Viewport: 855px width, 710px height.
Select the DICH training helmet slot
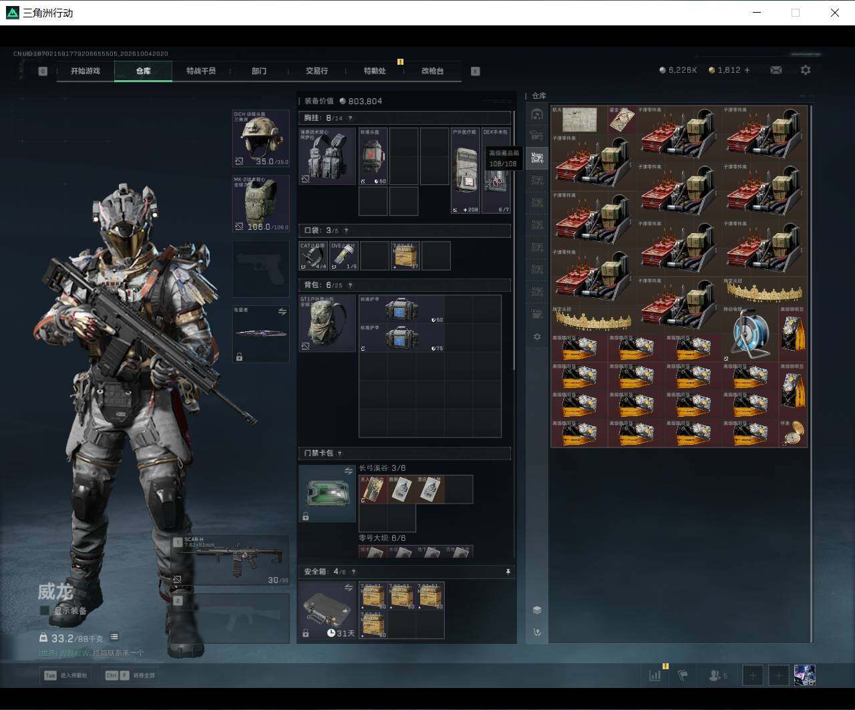click(261, 139)
